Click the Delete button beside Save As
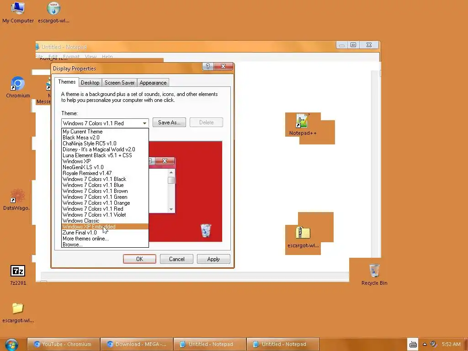Screen dimensions: 468x351 (x=206, y=122)
